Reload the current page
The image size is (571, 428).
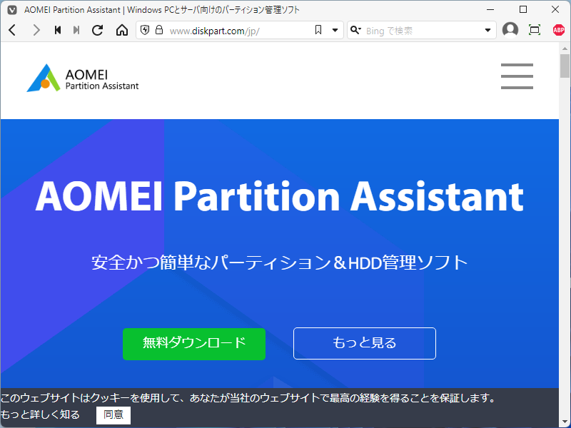click(x=97, y=30)
